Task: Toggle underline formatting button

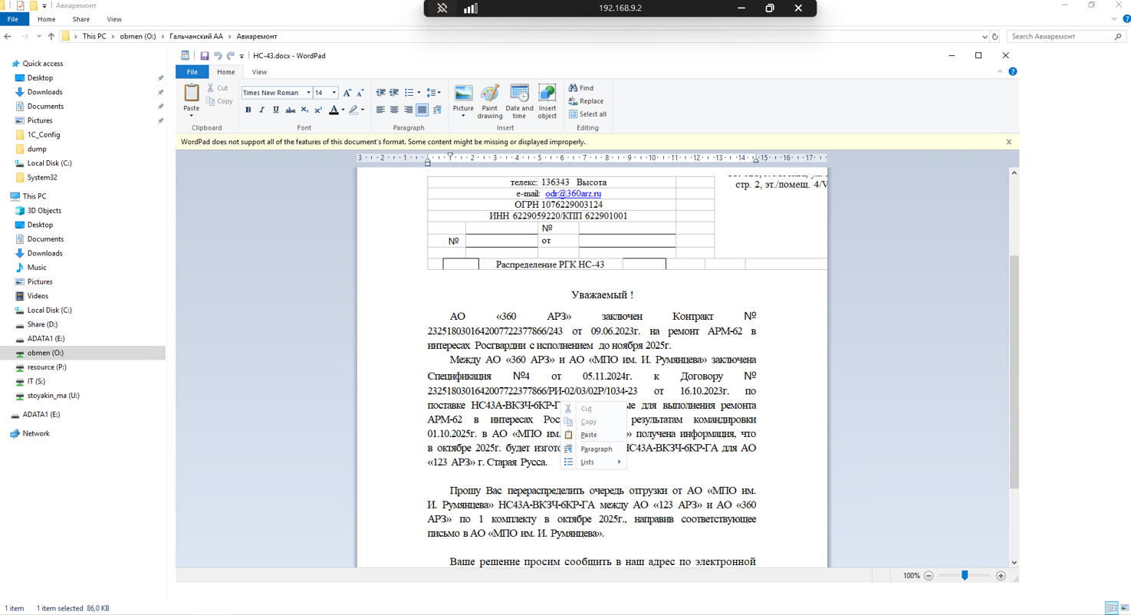Action: [275, 110]
